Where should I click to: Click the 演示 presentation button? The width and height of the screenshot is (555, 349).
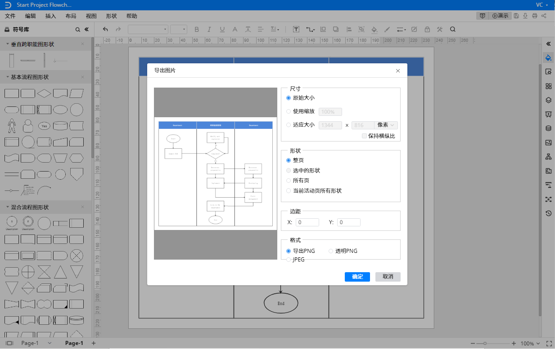tap(500, 16)
